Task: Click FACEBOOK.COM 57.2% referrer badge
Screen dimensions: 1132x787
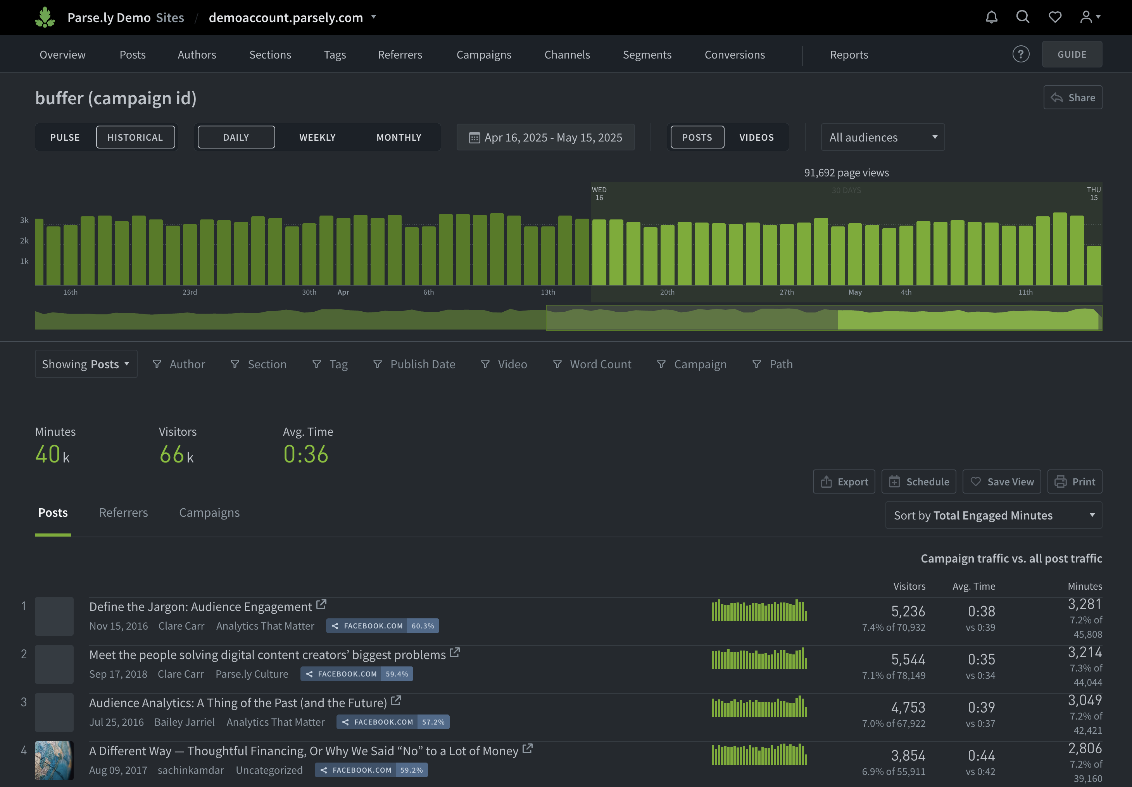Action: 393,722
